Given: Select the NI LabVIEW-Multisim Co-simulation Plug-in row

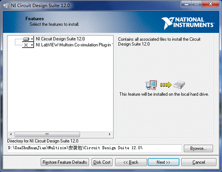Looking at the screenshot, I should (x=74, y=45).
